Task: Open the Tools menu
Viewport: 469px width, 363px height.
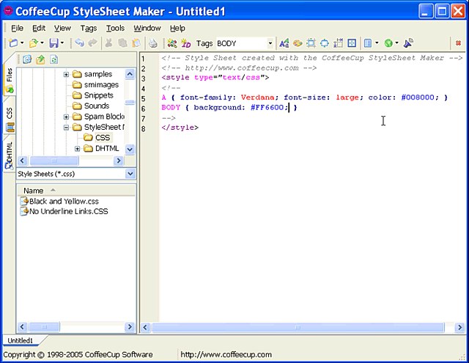Action: [x=116, y=28]
